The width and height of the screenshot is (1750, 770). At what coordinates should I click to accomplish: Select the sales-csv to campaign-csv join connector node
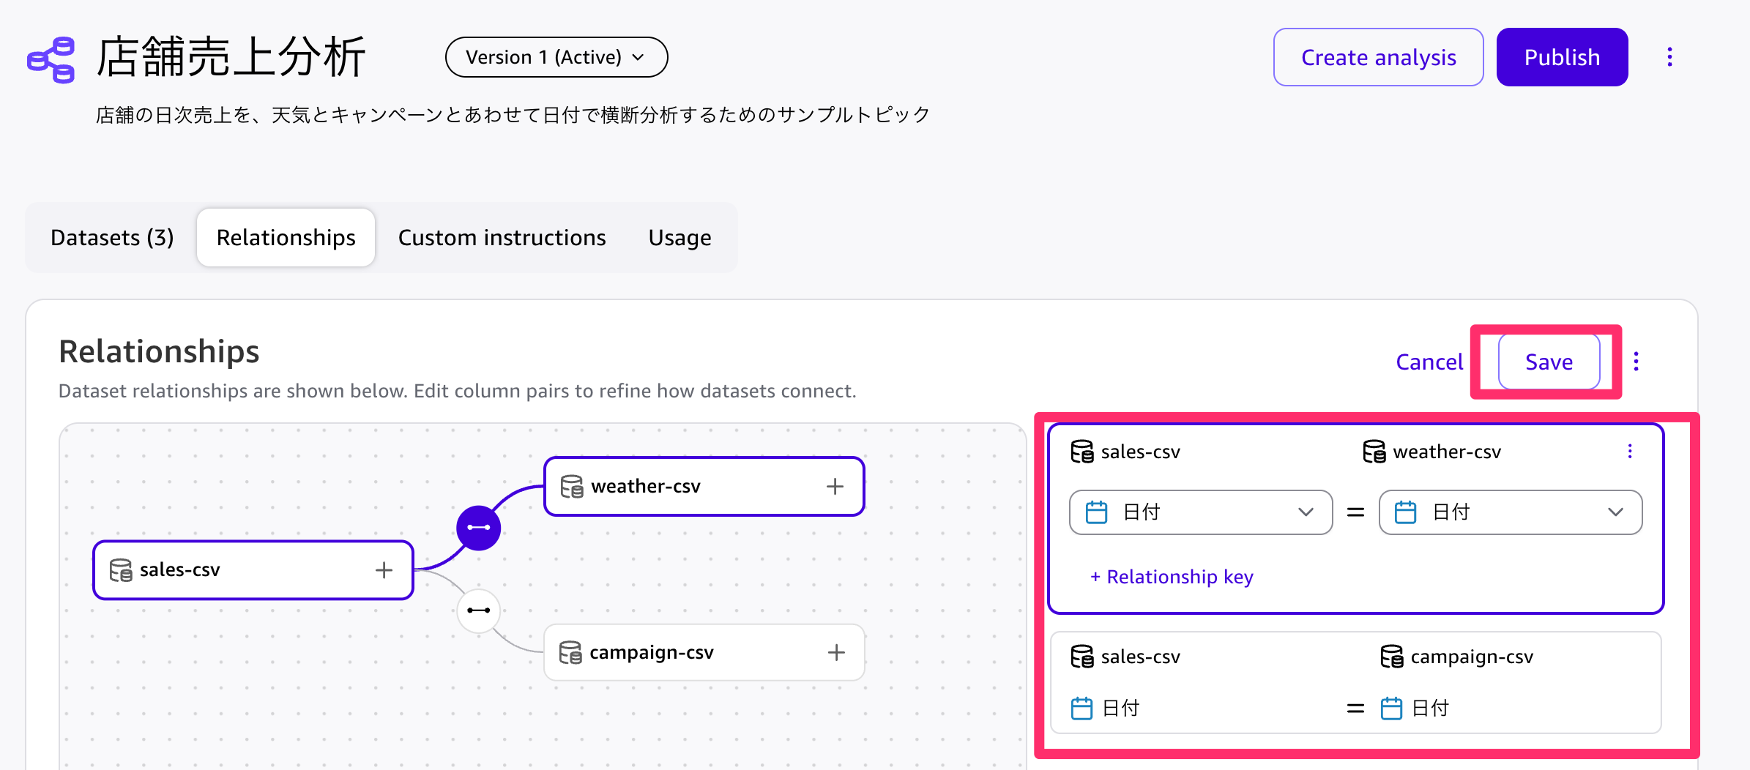(x=479, y=610)
